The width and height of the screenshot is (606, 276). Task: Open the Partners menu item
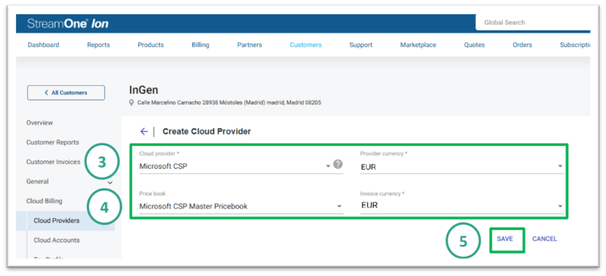click(x=250, y=45)
